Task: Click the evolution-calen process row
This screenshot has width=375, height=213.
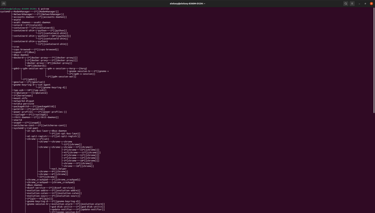Action: tap(54, 193)
